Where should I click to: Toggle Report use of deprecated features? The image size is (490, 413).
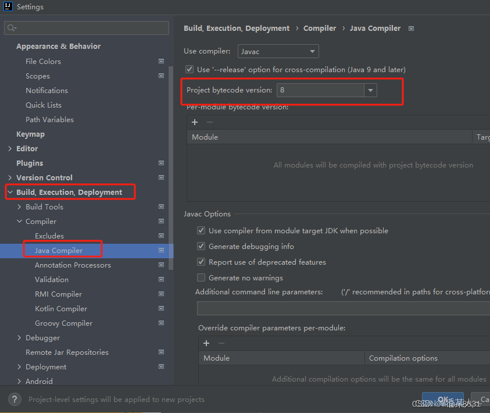click(x=201, y=262)
